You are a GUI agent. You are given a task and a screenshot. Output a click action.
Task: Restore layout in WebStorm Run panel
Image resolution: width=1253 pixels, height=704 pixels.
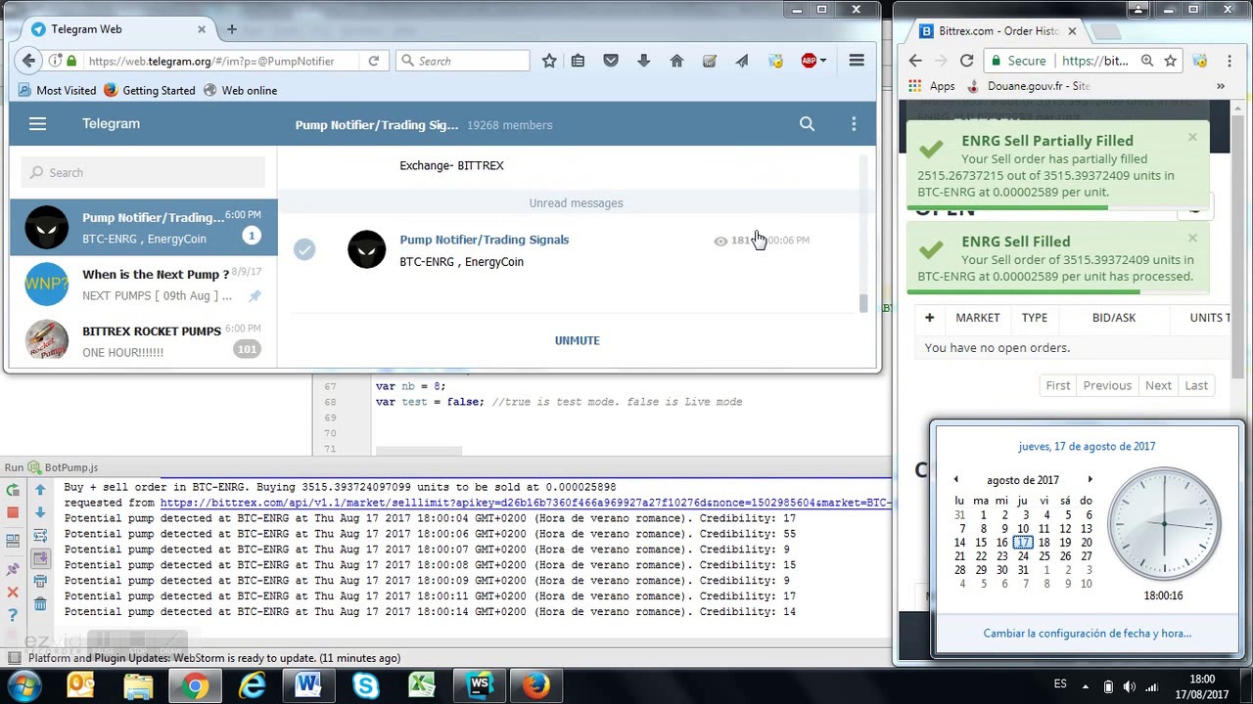(13, 540)
